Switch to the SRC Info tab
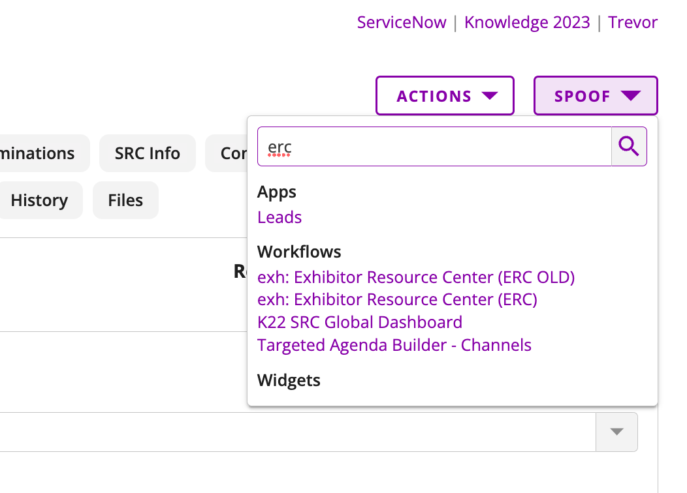Image resolution: width=687 pixels, height=493 pixels. [x=148, y=153]
